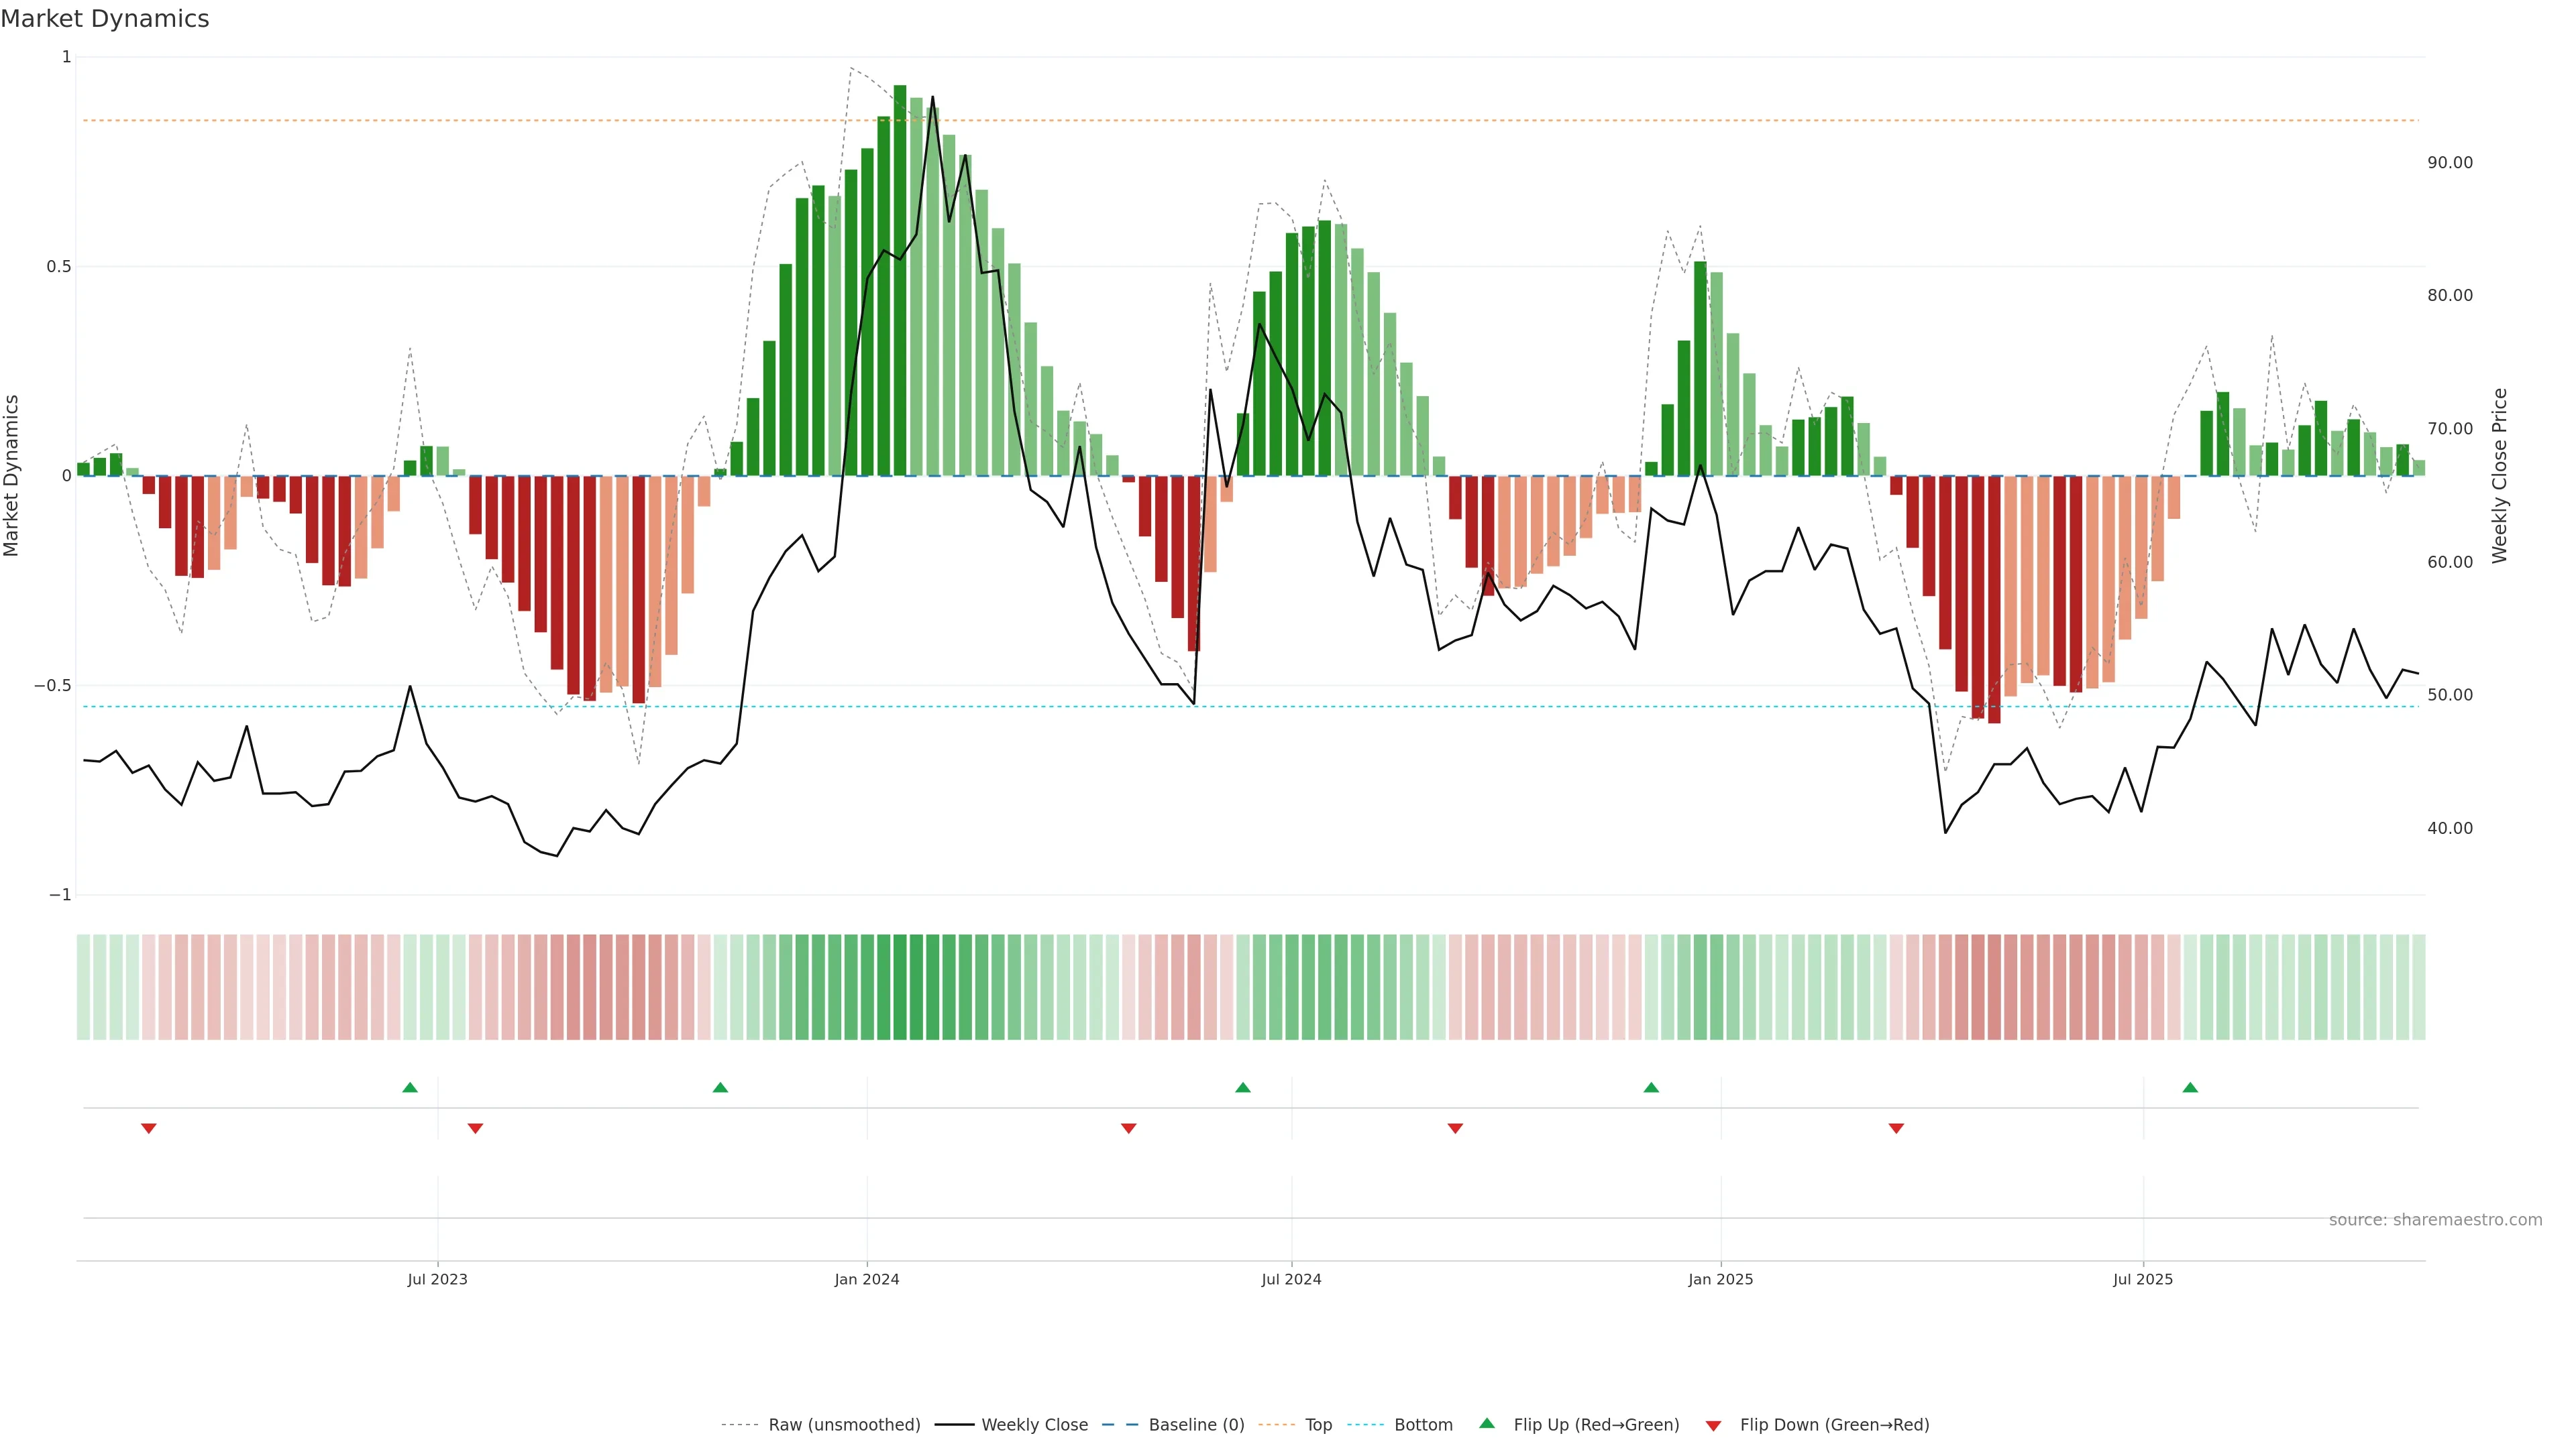
Task: Click the flip-up triangle marker near Oct 2023
Action: click(x=720, y=1087)
